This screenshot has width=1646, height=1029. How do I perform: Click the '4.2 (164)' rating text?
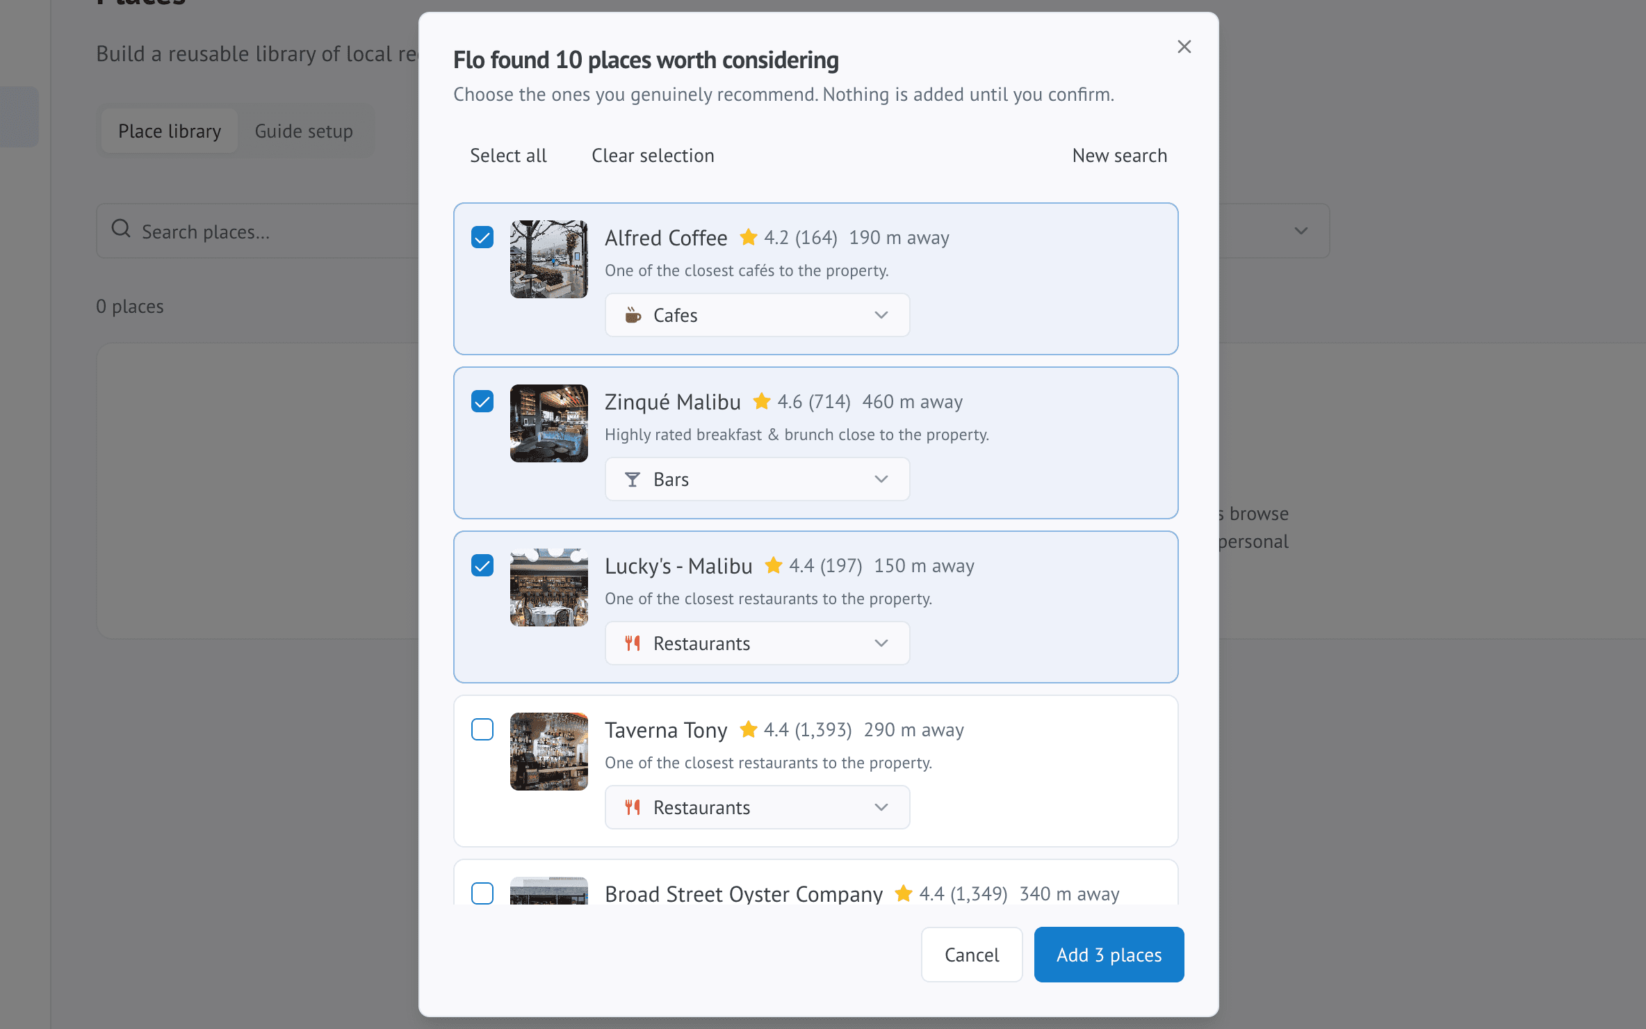click(801, 238)
